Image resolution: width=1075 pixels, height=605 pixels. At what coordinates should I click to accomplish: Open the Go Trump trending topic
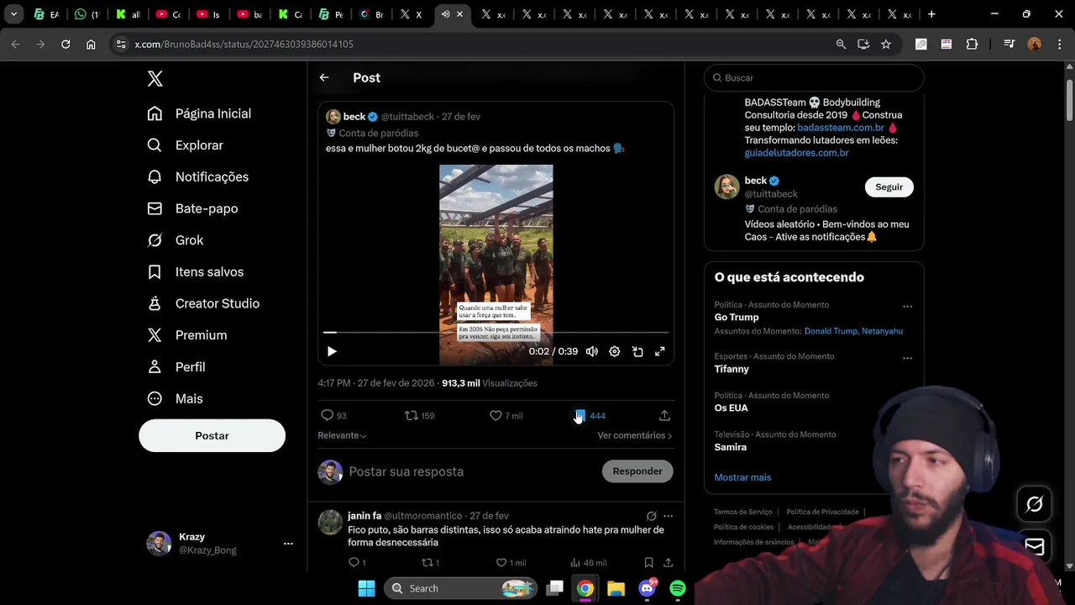737,317
